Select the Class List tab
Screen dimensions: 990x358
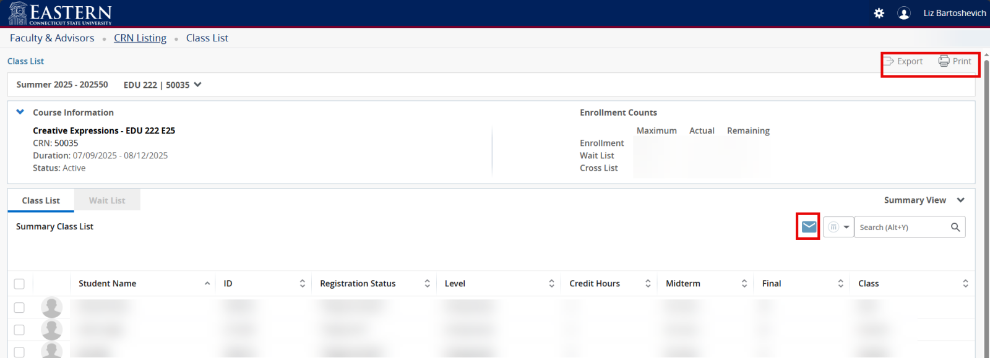coord(41,200)
